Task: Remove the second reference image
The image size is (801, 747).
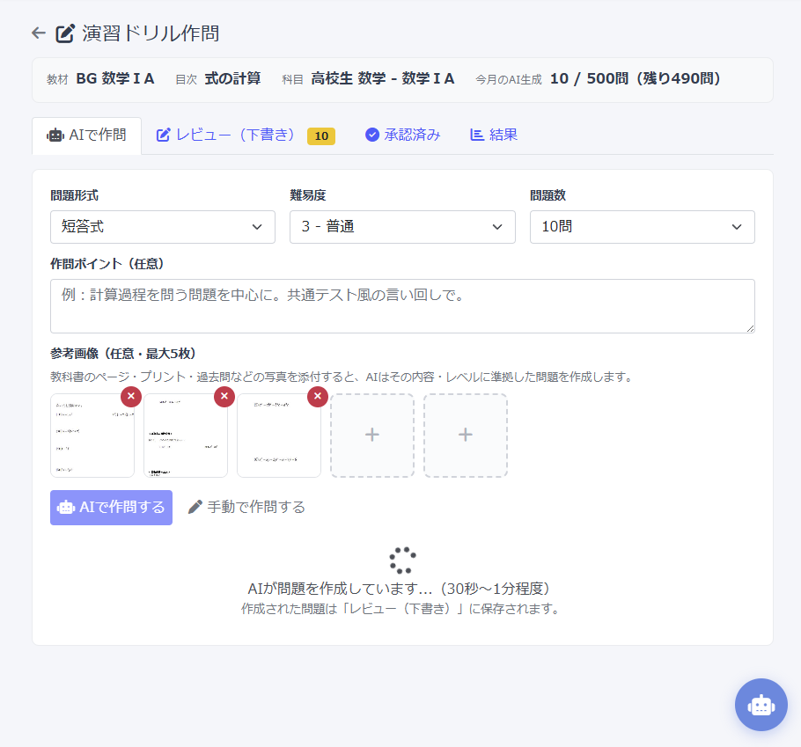Action: 224,396
